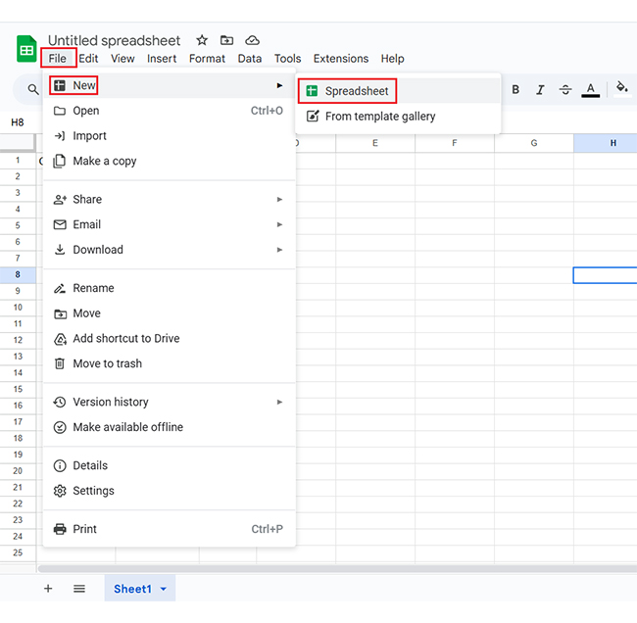Viewport: 637px width, 623px height.
Task: Open the Sheet1 tab dropdown arrow
Action: point(164,589)
